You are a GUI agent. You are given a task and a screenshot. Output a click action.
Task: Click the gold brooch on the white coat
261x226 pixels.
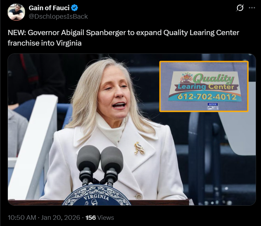(139, 148)
